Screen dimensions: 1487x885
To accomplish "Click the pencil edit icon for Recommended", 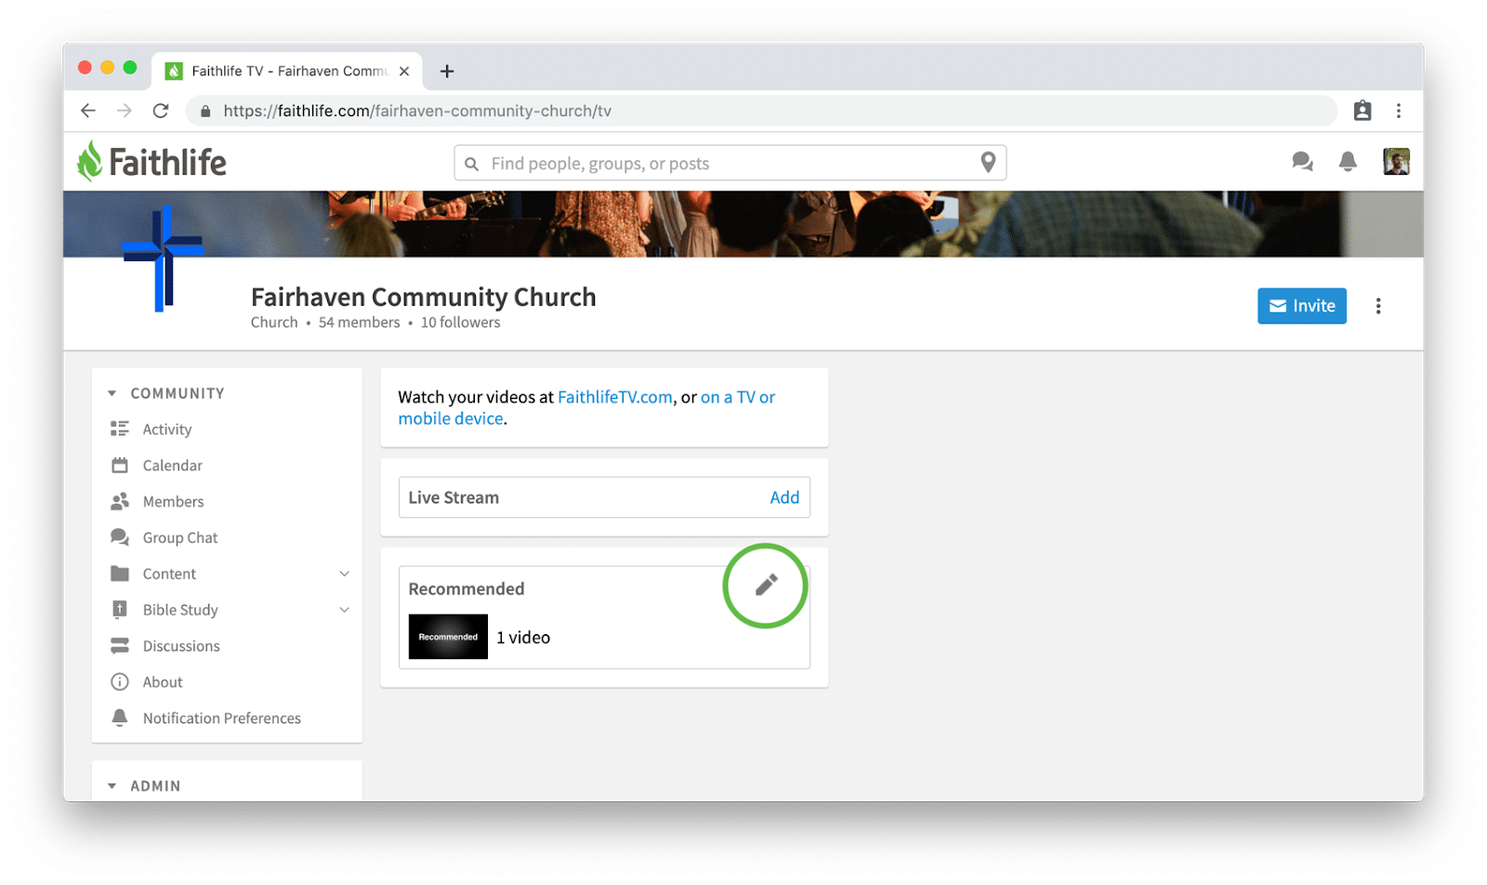I will [766, 585].
